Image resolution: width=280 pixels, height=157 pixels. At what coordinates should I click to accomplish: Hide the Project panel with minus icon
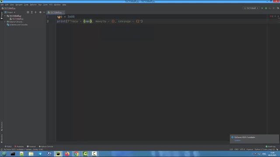click(44, 12)
